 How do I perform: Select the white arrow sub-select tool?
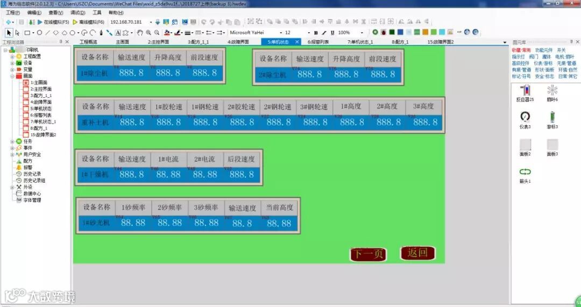click(17, 33)
